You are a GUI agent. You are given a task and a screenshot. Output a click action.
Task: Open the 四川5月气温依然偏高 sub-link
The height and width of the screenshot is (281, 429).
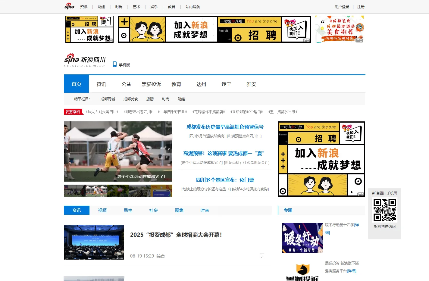point(207,136)
